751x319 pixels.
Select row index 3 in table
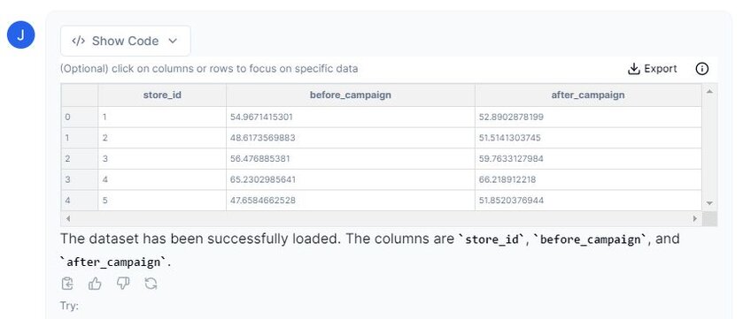pos(80,179)
